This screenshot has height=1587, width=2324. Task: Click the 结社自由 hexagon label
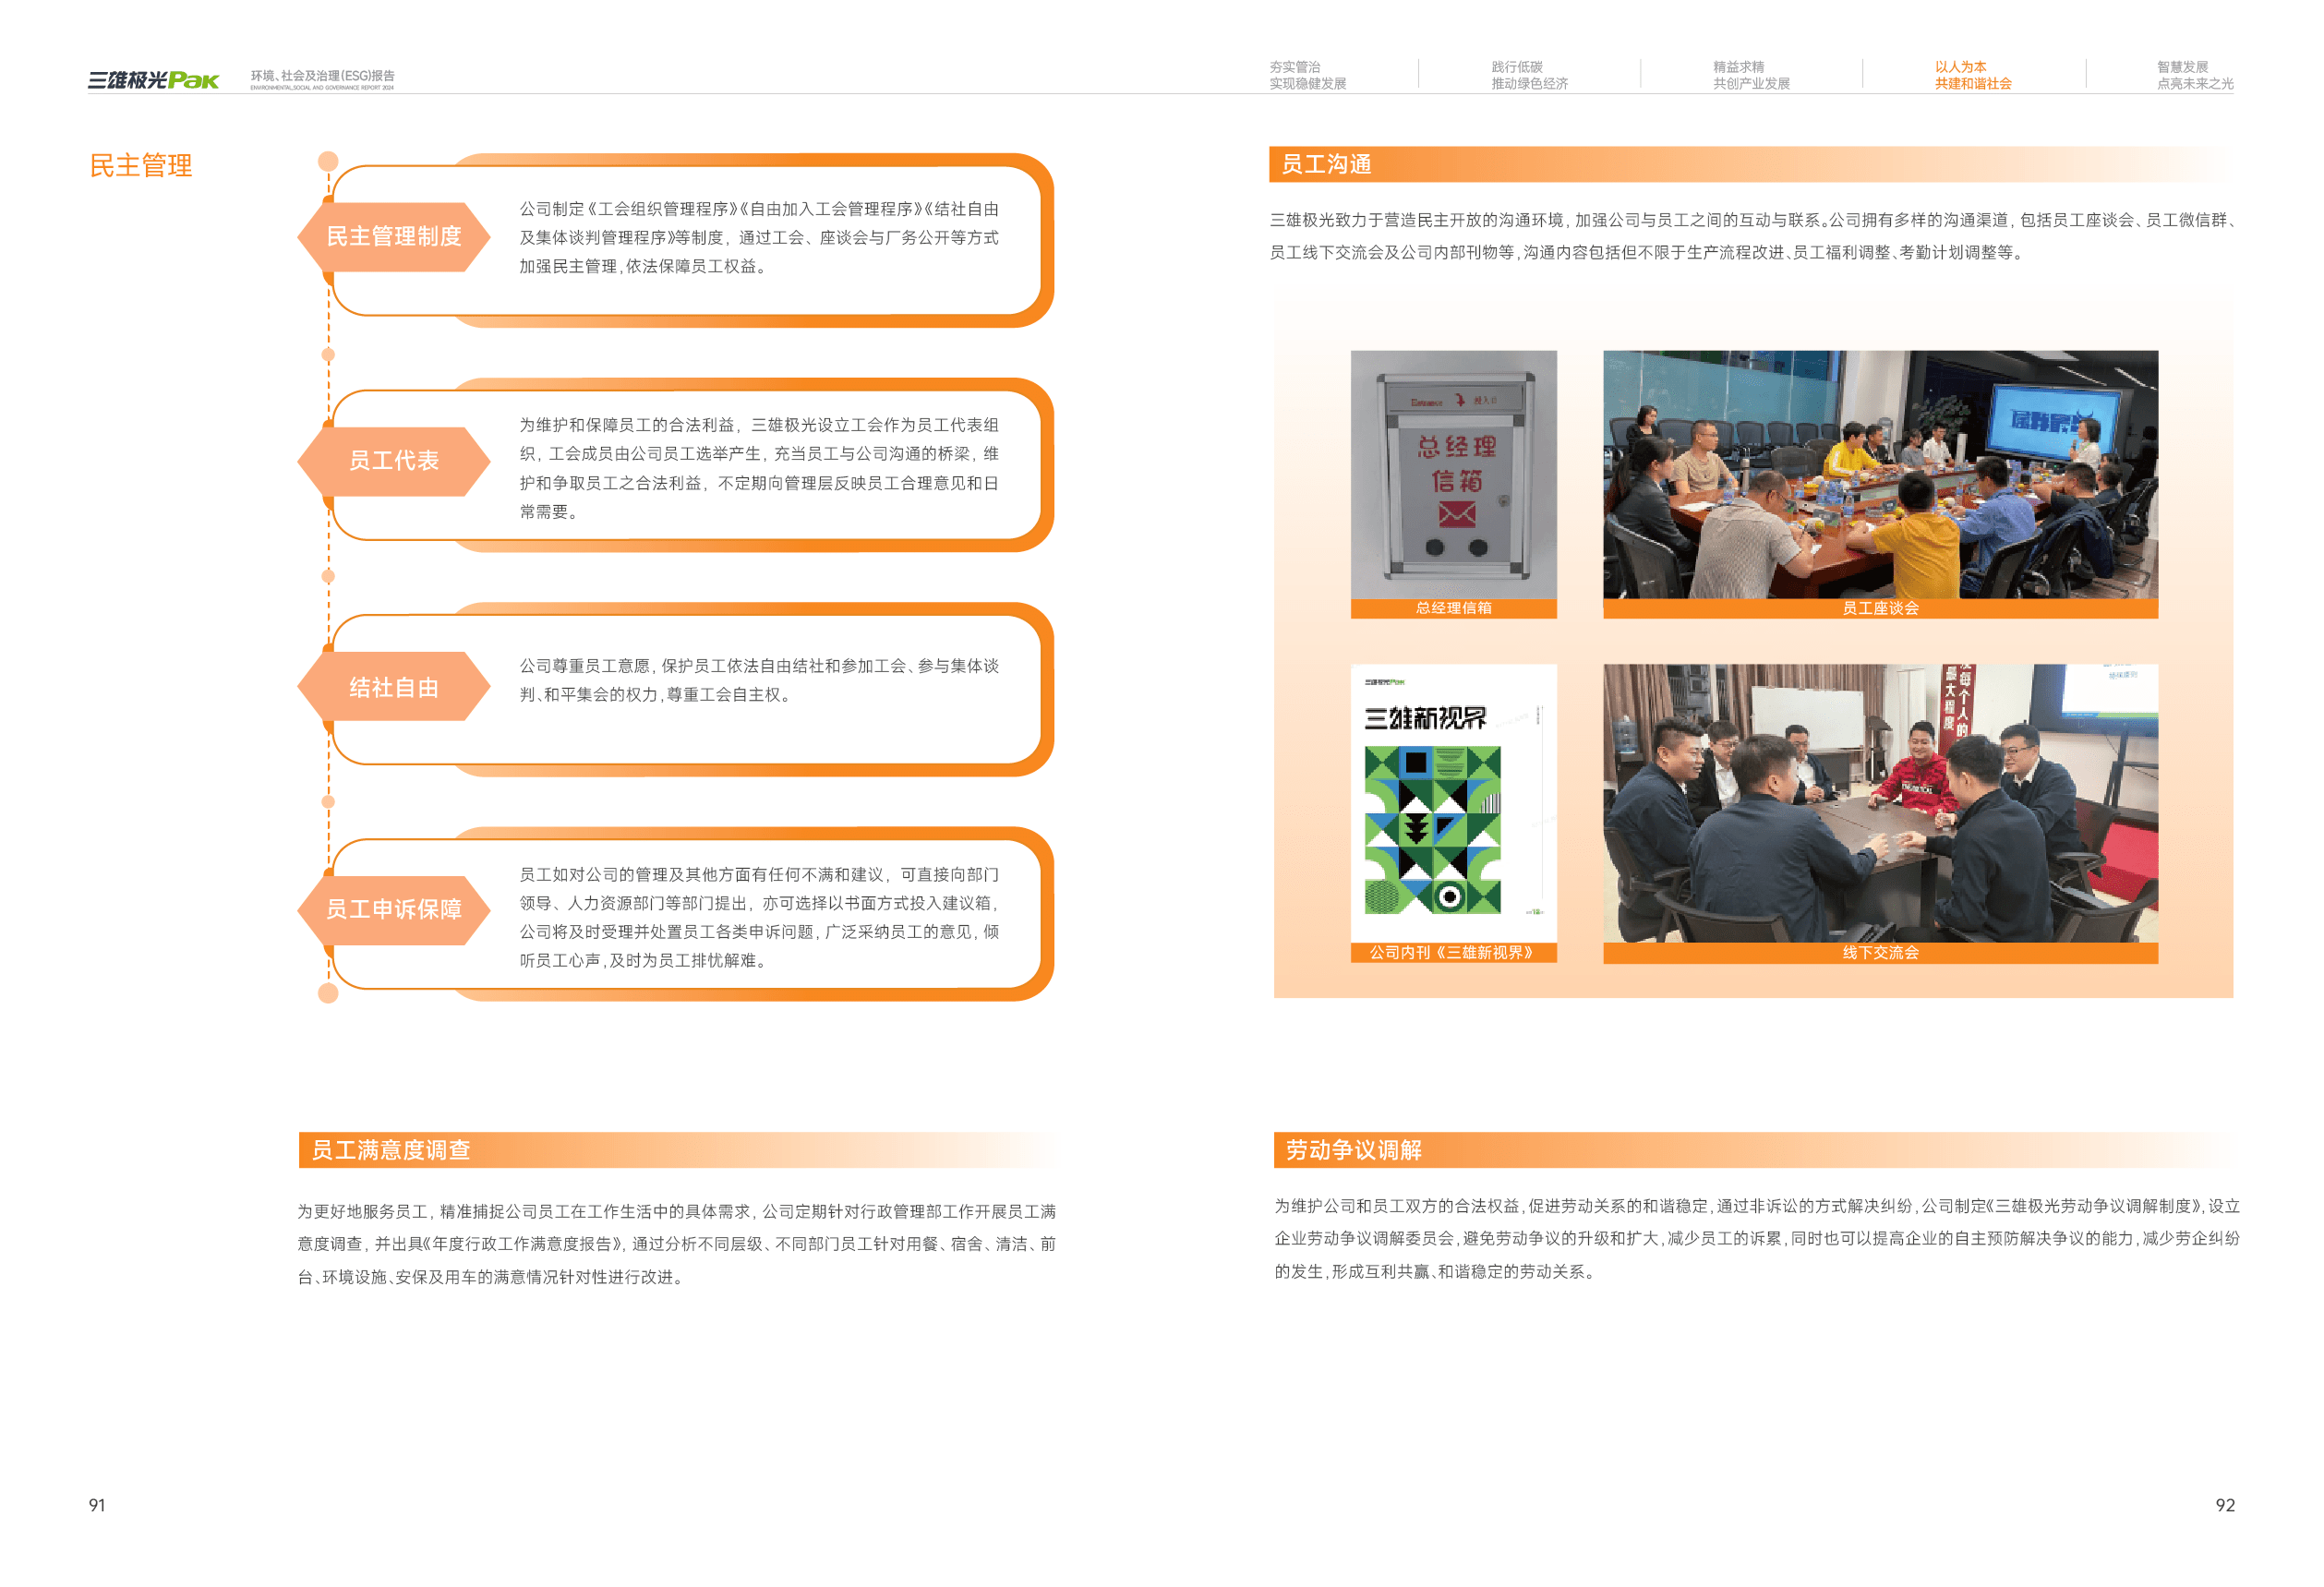(394, 687)
